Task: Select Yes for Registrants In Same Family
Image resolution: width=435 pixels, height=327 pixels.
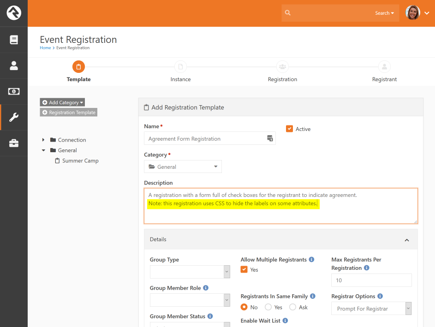Action: [x=268, y=307]
